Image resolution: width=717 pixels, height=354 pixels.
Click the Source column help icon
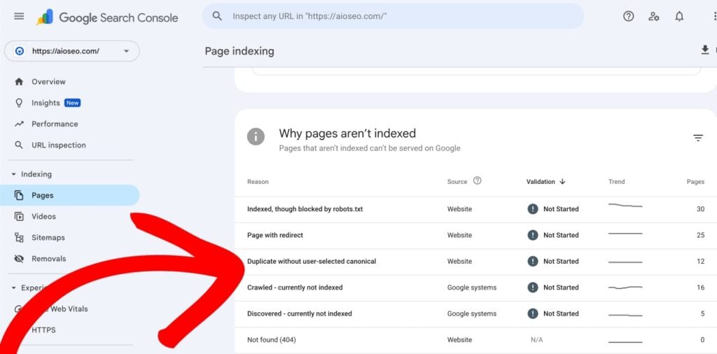tap(478, 181)
